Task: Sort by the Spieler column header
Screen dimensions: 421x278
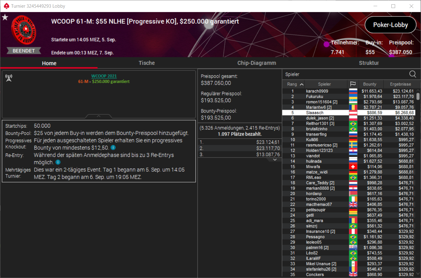Action: [x=324, y=84]
